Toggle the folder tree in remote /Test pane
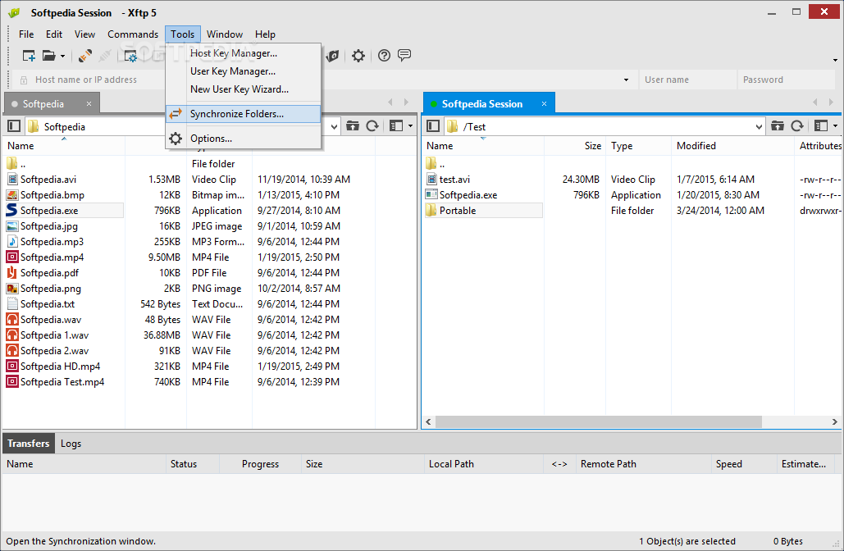This screenshot has width=844, height=551. [433, 126]
